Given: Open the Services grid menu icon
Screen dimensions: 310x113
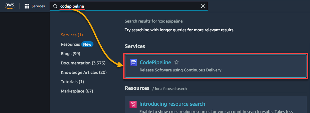Looking at the screenshot, I should 27,6.
